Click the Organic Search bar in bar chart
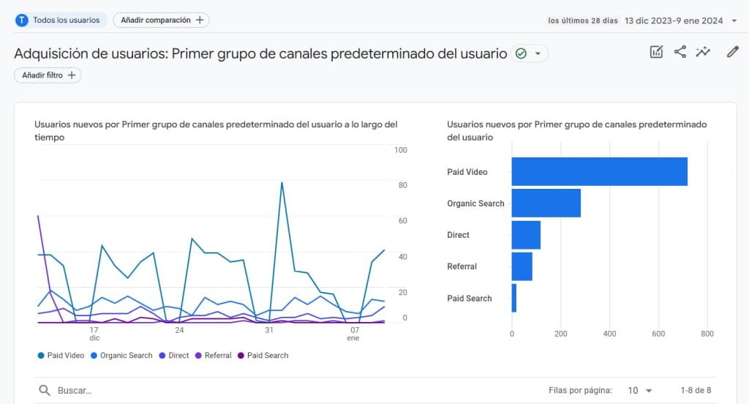749x404 pixels. coord(546,203)
